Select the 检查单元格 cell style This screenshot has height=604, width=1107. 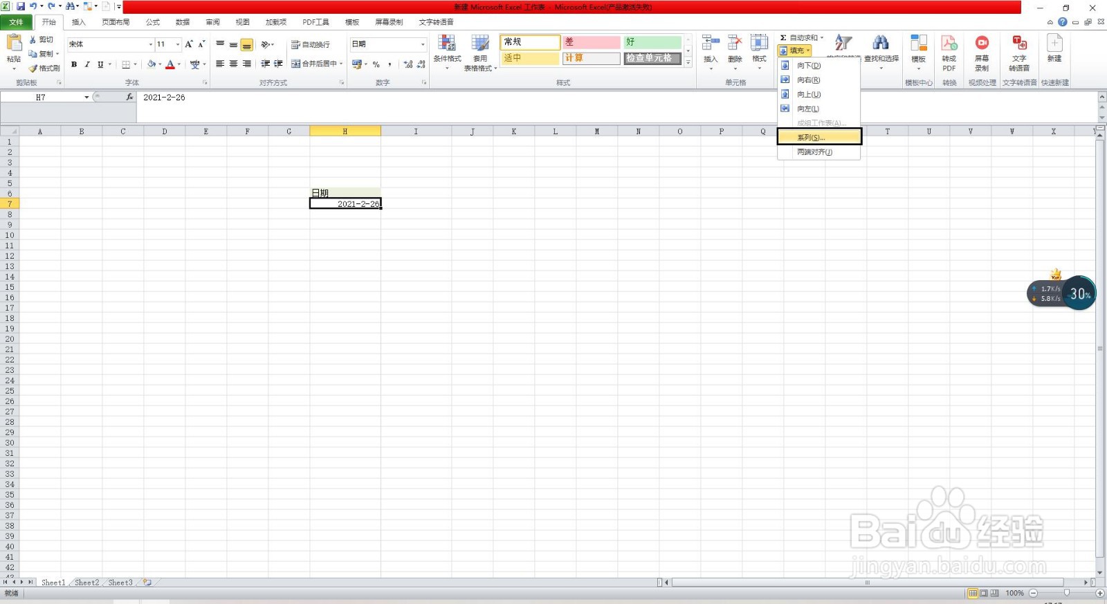(652, 58)
